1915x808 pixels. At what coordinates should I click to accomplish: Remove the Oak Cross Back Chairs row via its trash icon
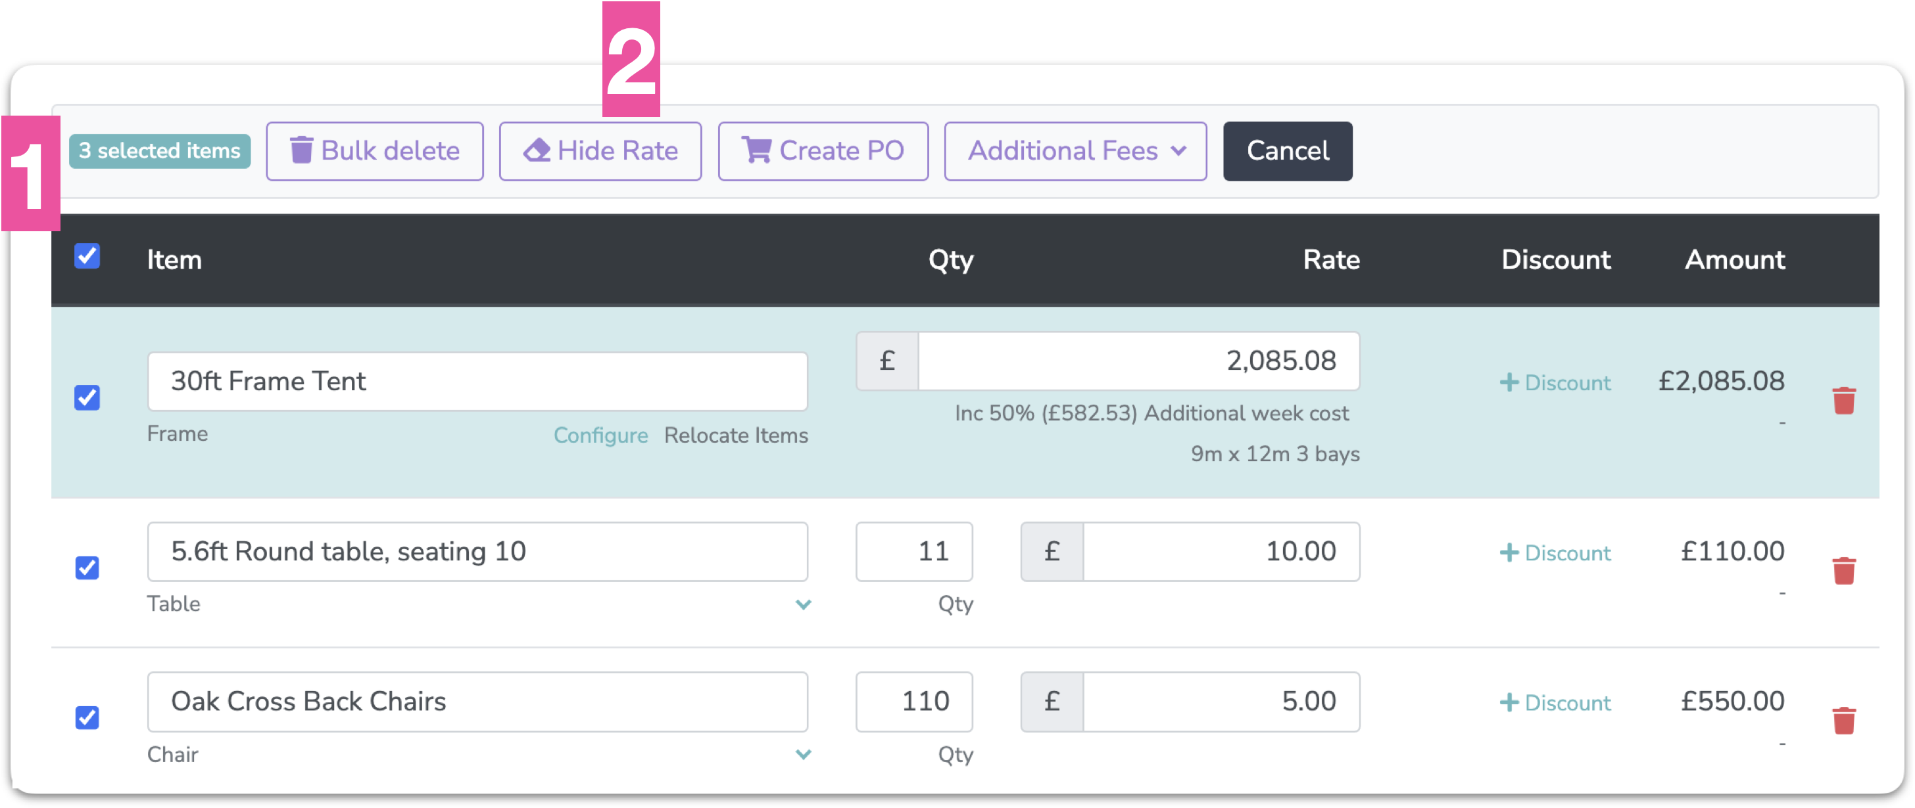(x=1843, y=721)
